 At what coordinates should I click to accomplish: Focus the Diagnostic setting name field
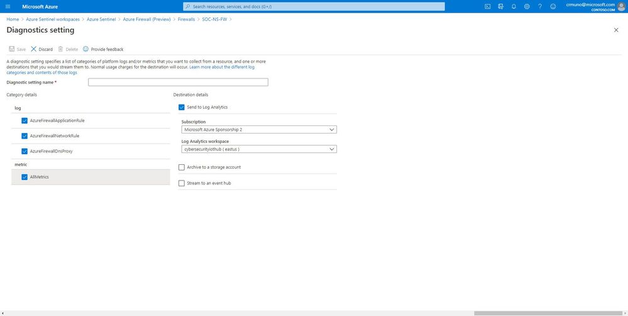pyautogui.click(x=179, y=82)
